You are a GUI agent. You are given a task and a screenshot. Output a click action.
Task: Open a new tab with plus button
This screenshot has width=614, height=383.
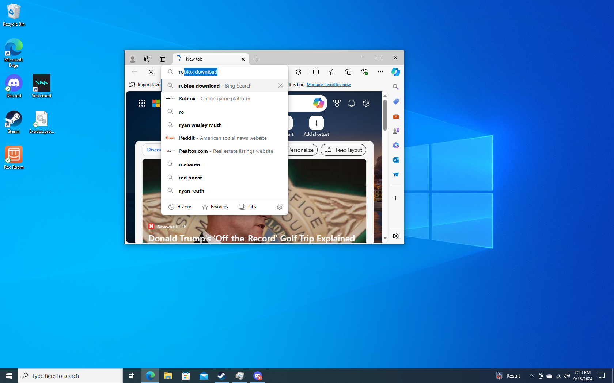pos(257,59)
